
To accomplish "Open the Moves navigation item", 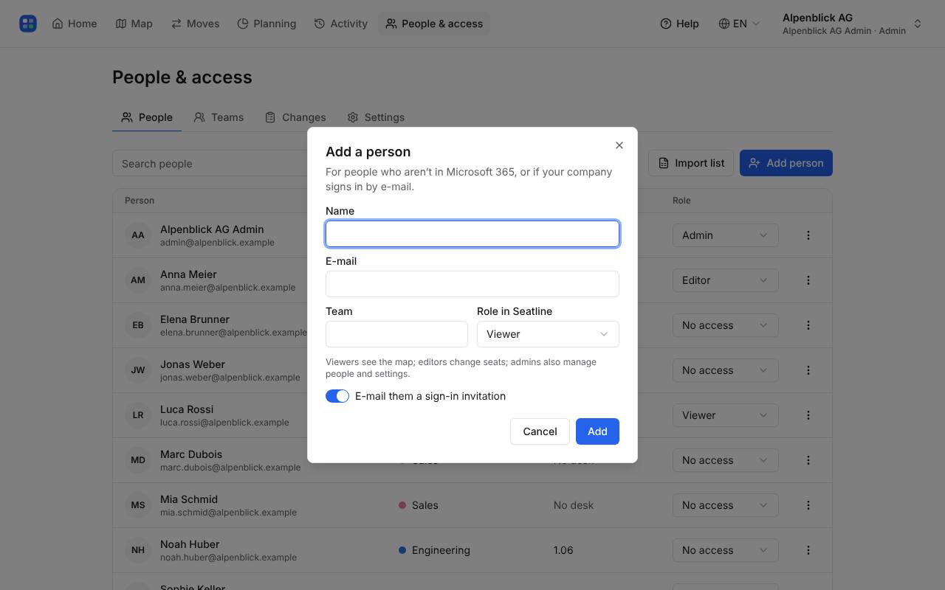I will 195,24.
